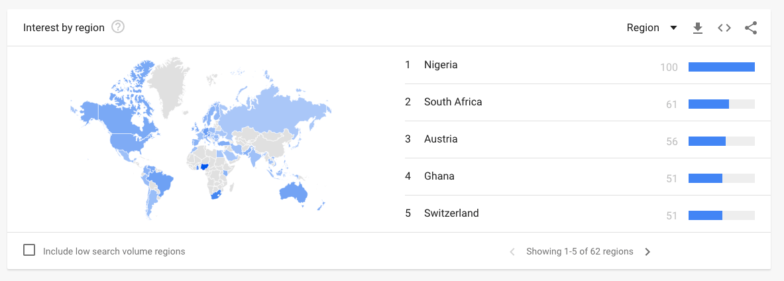The width and height of the screenshot is (784, 281).
Task: Open the Region dropdown menu
Action: pyautogui.click(x=644, y=28)
